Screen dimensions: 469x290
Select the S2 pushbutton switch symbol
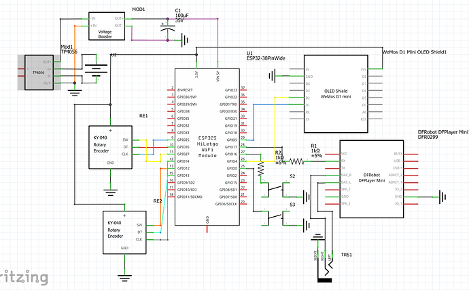coord(275,189)
